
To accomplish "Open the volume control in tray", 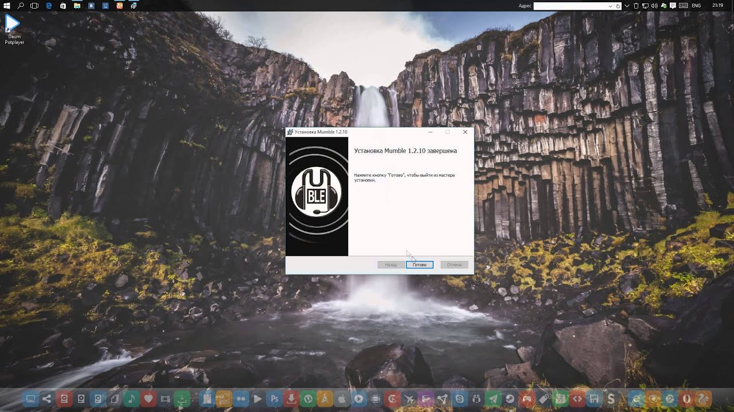I will [654, 6].
